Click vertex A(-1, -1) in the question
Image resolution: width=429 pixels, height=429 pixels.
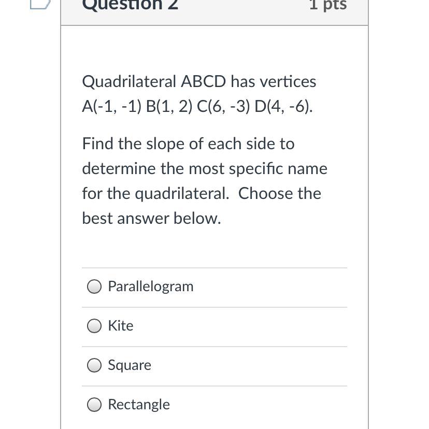(x=112, y=107)
